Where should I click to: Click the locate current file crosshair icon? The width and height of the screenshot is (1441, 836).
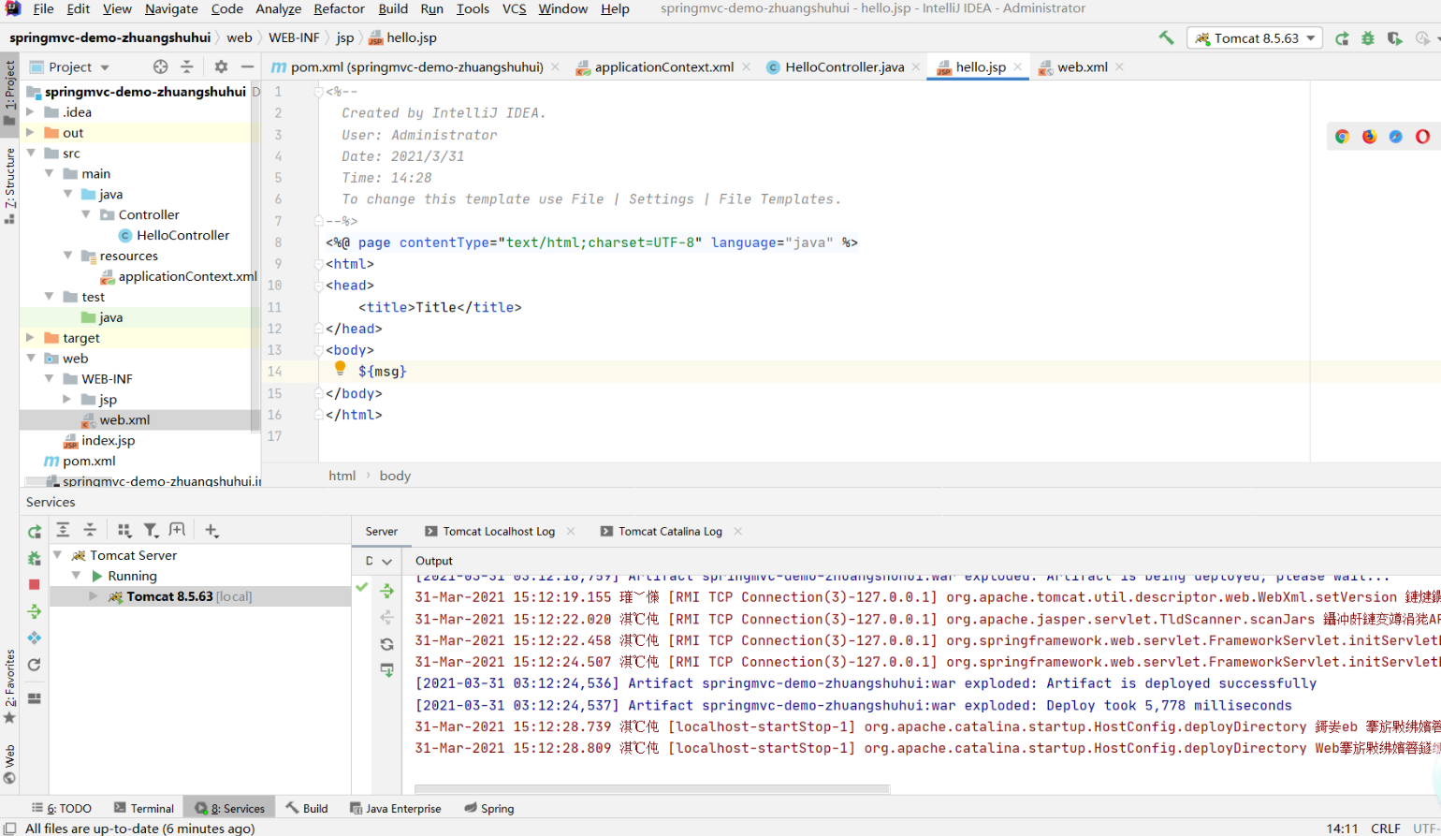pos(161,66)
